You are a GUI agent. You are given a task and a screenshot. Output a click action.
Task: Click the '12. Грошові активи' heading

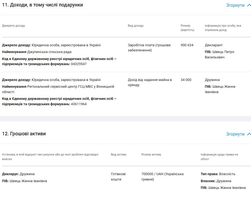pos(24,134)
